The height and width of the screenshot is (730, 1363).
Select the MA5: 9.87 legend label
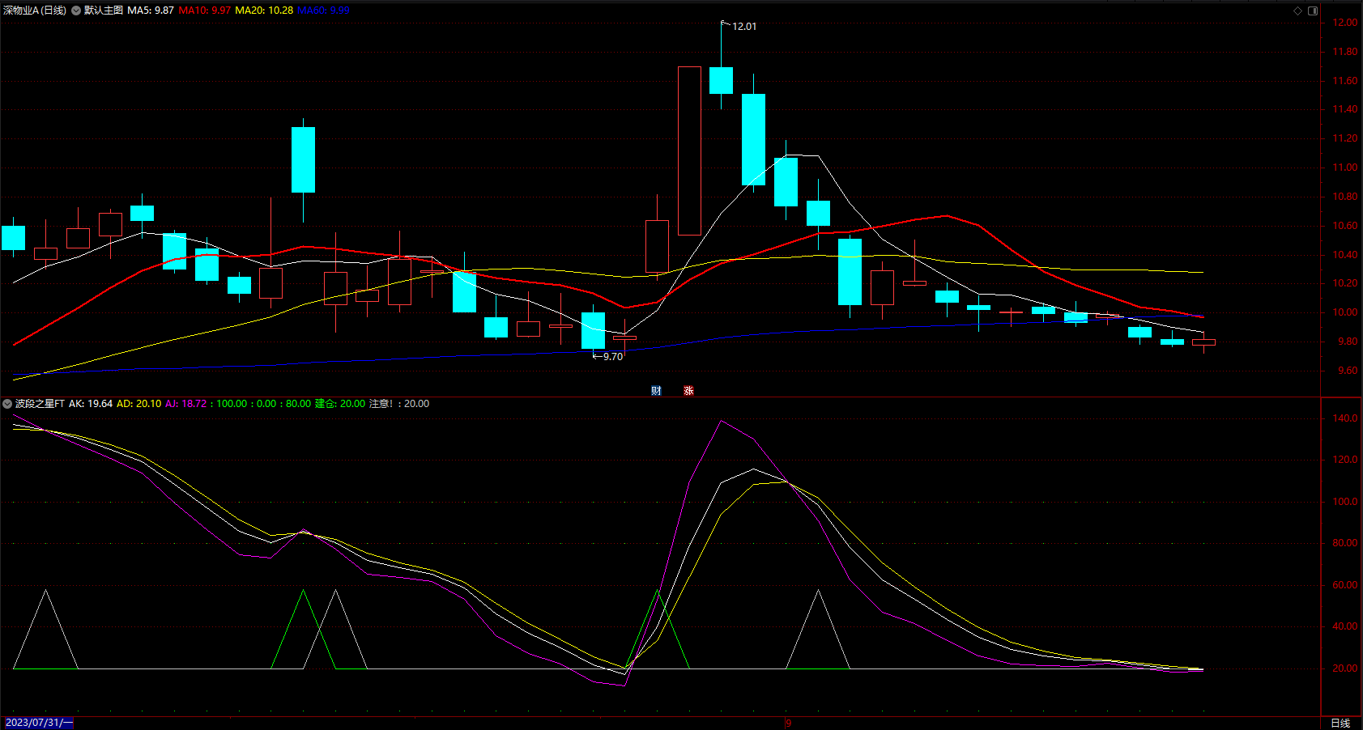click(151, 11)
